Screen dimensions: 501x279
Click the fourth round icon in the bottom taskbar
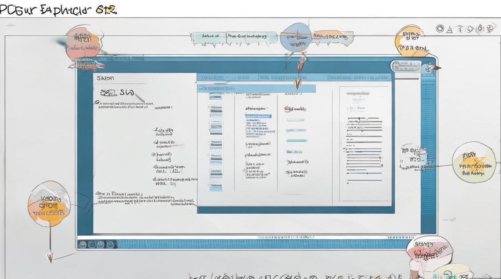click(x=110, y=244)
